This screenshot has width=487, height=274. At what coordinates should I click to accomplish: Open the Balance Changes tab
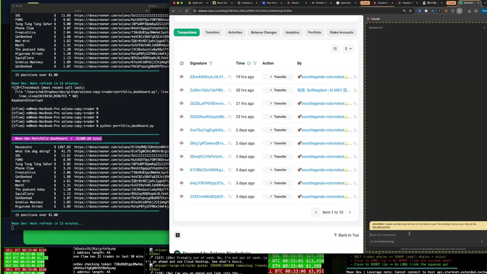coord(264,32)
